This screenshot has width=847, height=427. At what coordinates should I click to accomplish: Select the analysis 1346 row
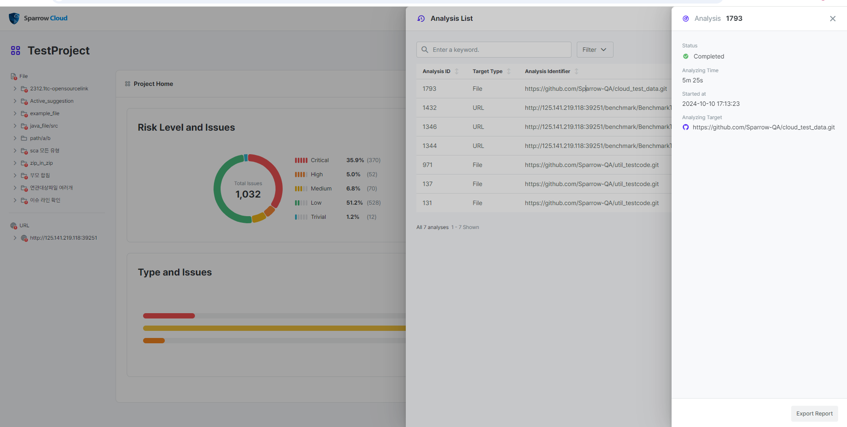pos(544,127)
